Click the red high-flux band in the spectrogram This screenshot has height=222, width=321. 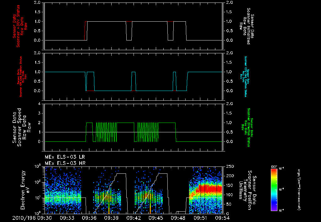tap(210, 188)
